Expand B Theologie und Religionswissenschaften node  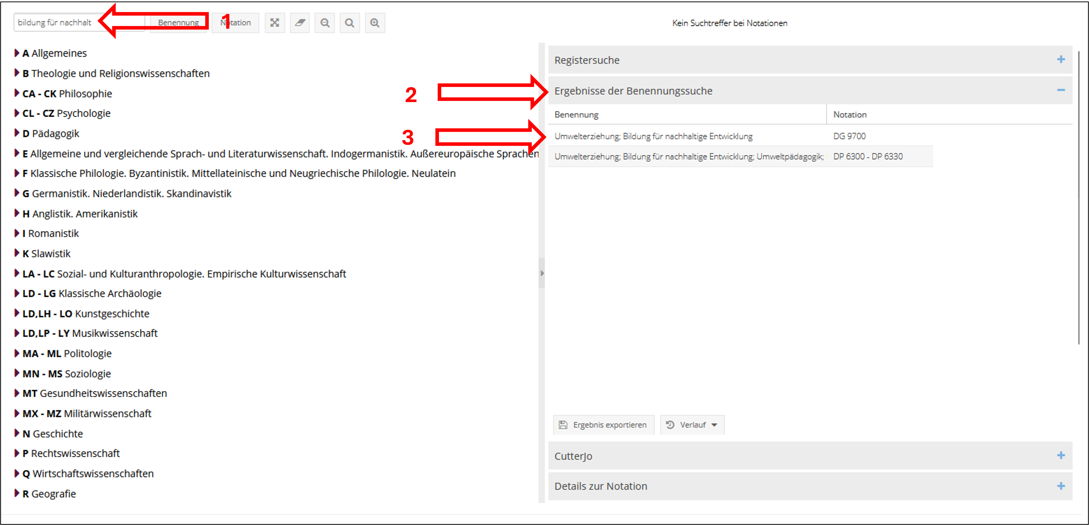pyautogui.click(x=17, y=73)
